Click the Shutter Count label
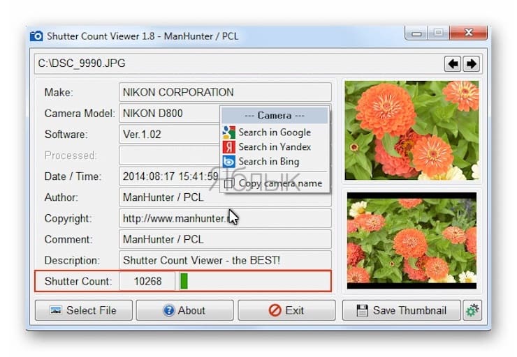 coord(78,281)
